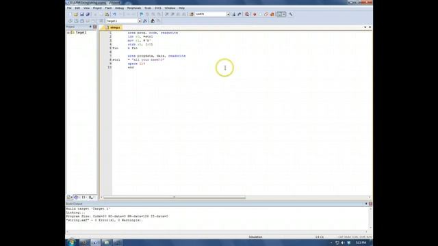Click the taskbar clock

361,243
